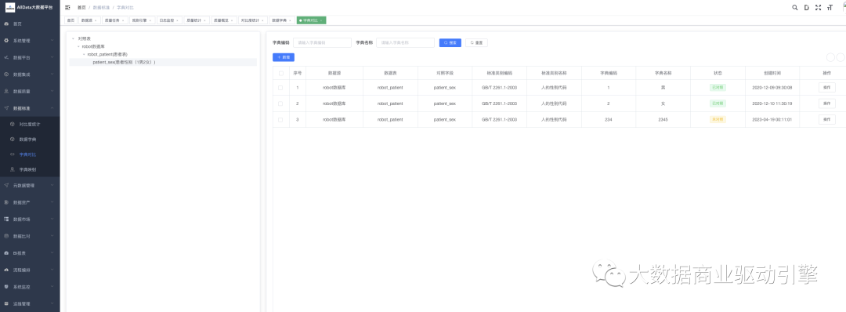Screen dimensions: 846x312
Task: Click the blue 新增 add button
Action: [x=284, y=57]
